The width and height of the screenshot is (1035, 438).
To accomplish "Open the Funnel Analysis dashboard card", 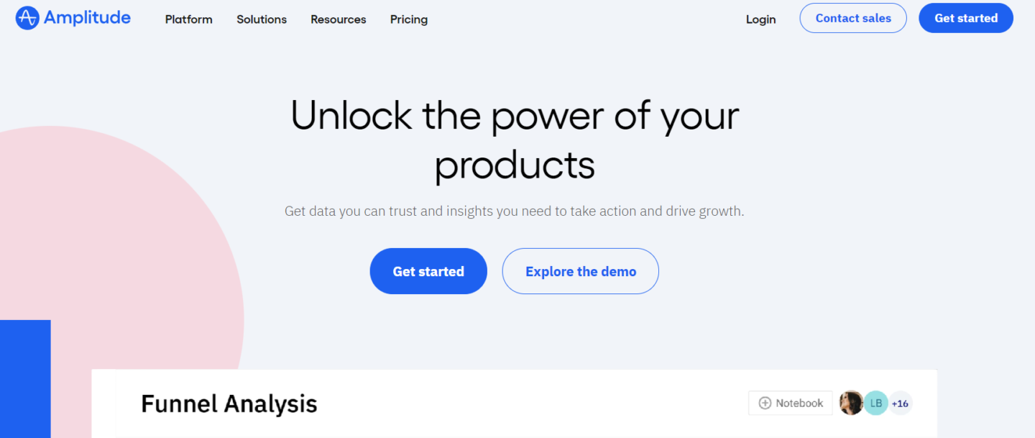I will click(x=515, y=403).
